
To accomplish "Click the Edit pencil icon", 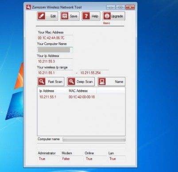I will pyautogui.click(x=42, y=16).
